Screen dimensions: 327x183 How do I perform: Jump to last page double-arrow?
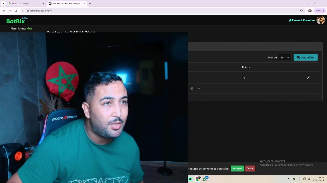pyautogui.click(x=199, y=88)
